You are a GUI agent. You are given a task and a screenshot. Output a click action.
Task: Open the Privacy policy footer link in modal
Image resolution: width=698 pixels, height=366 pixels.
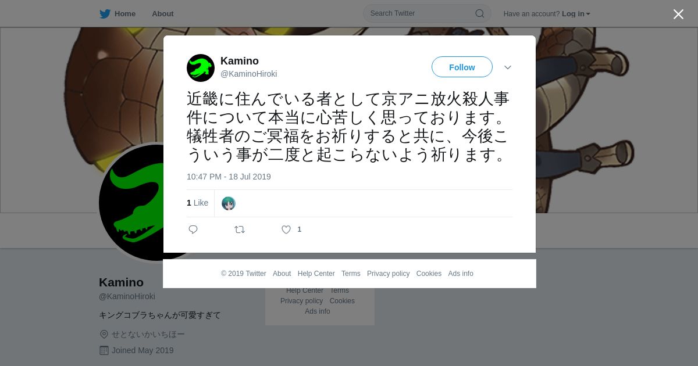(x=388, y=274)
